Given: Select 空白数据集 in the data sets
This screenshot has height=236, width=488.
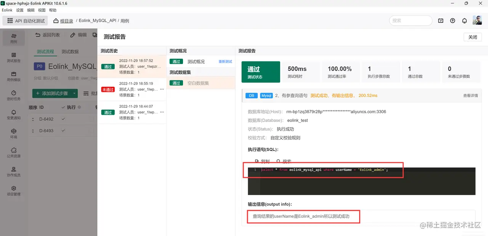Looking at the screenshot, I should [x=201, y=83].
